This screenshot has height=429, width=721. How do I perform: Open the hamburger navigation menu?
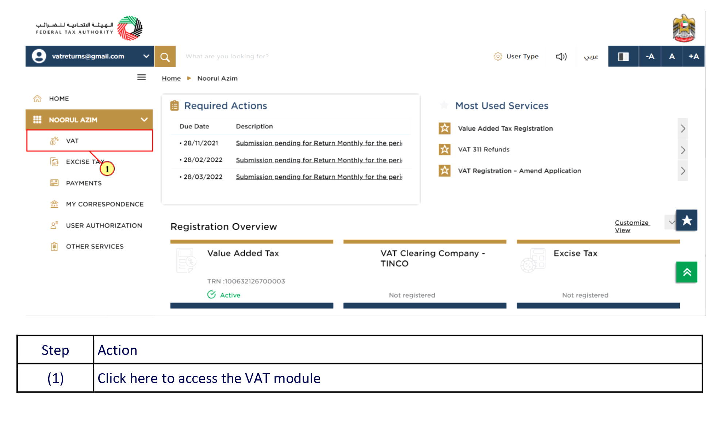point(141,77)
